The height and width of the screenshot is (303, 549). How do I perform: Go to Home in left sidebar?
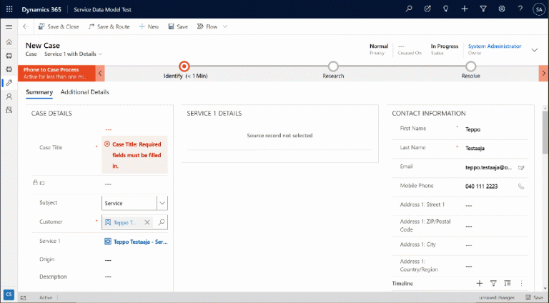pos(9,42)
